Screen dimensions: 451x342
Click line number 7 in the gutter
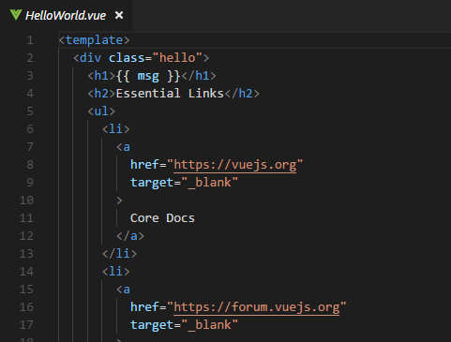pyautogui.click(x=30, y=147)
